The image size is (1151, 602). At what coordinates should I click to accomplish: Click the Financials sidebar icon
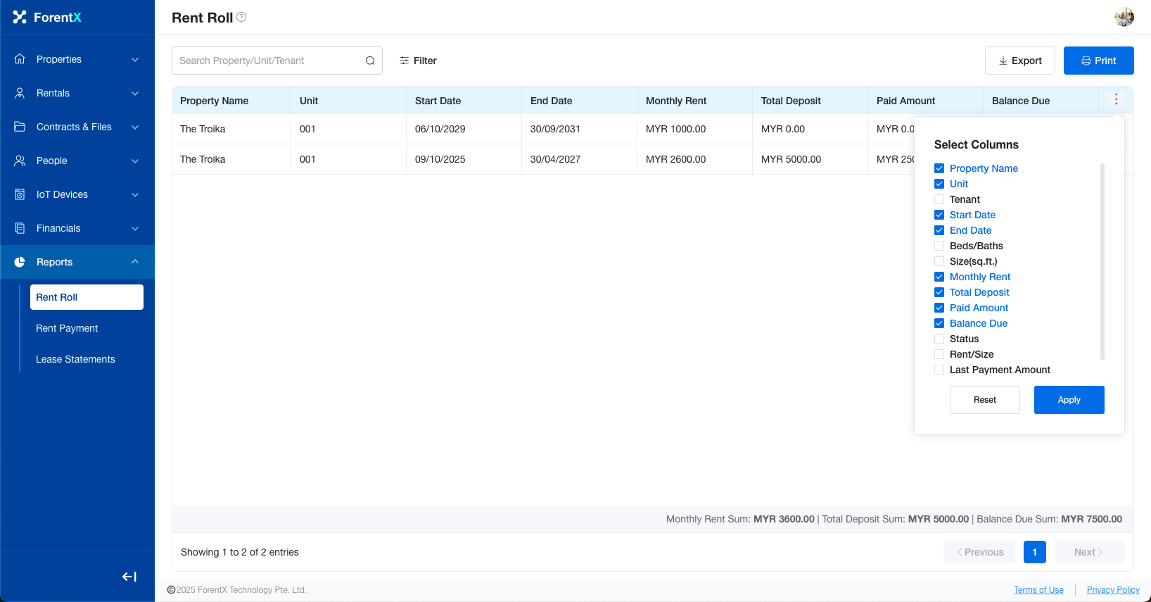coord(20,228)
